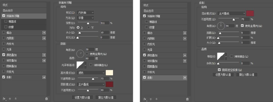This screenshot has width=273, height=102.
Task: Toggle 使用全局光 checkbox in bevel shading section
Action: [x=87, y=54]
